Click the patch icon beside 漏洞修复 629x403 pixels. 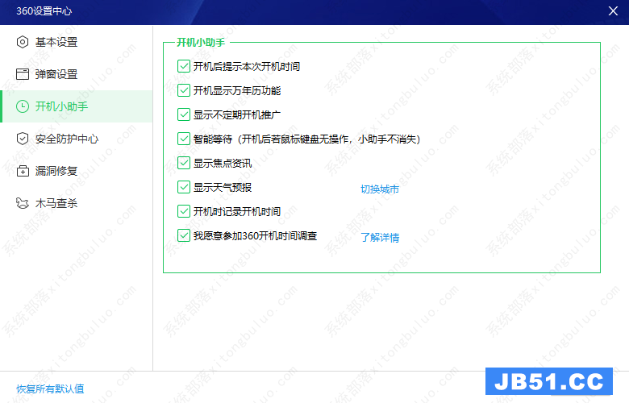(23, 171)
